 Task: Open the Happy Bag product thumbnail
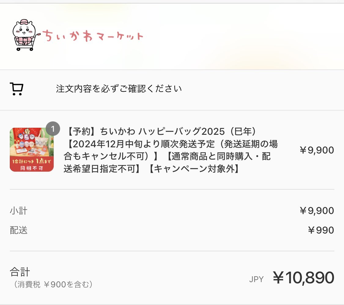tap(31, 149)
